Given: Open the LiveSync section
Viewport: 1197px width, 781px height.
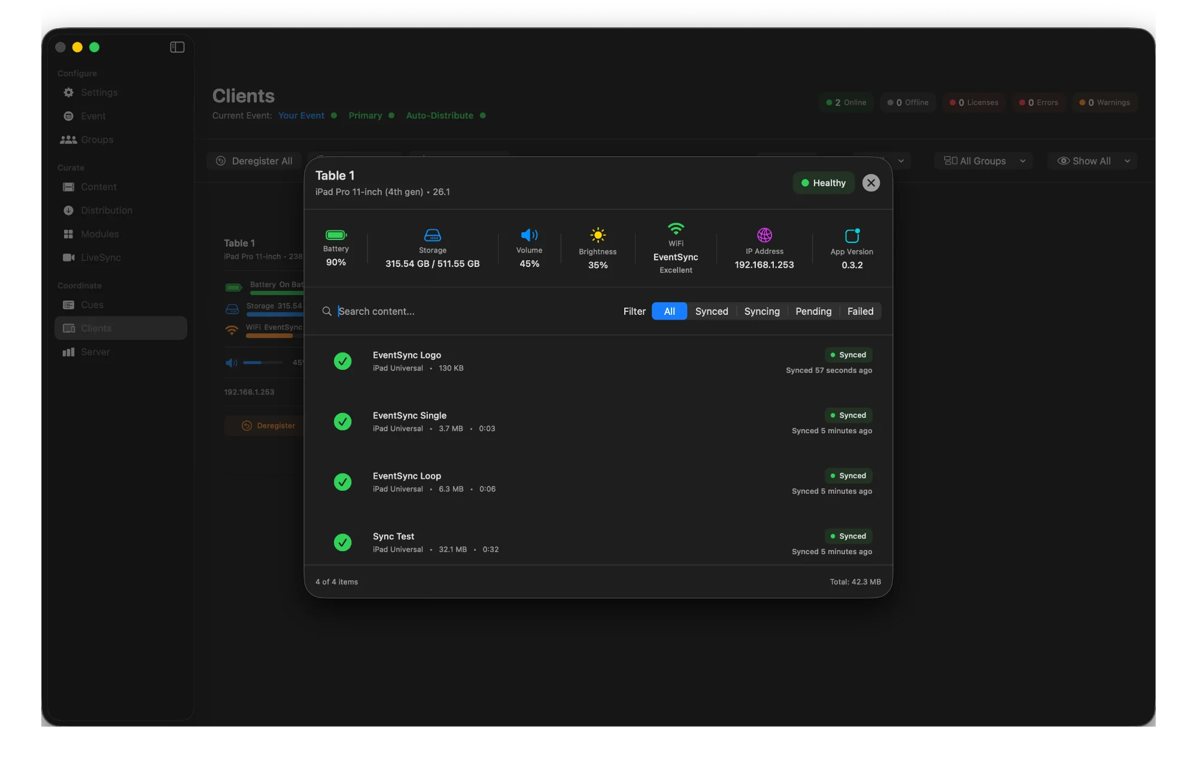Looking at the screenshot, I should point(102,257).
